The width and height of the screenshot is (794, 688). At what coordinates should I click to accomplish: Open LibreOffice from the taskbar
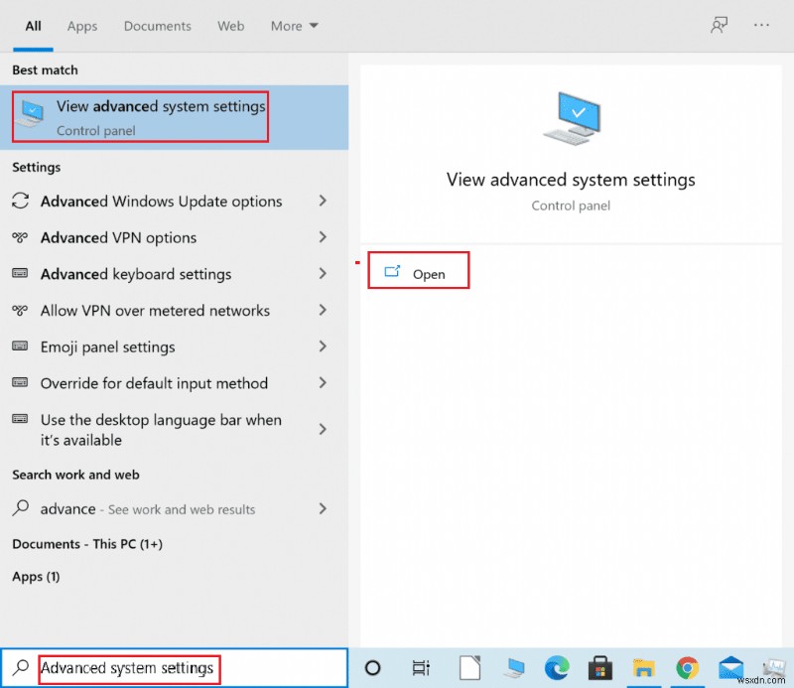click(469, 668)
